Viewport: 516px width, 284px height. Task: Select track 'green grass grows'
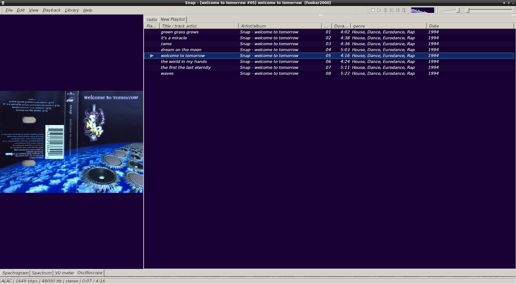pos(329,32)
